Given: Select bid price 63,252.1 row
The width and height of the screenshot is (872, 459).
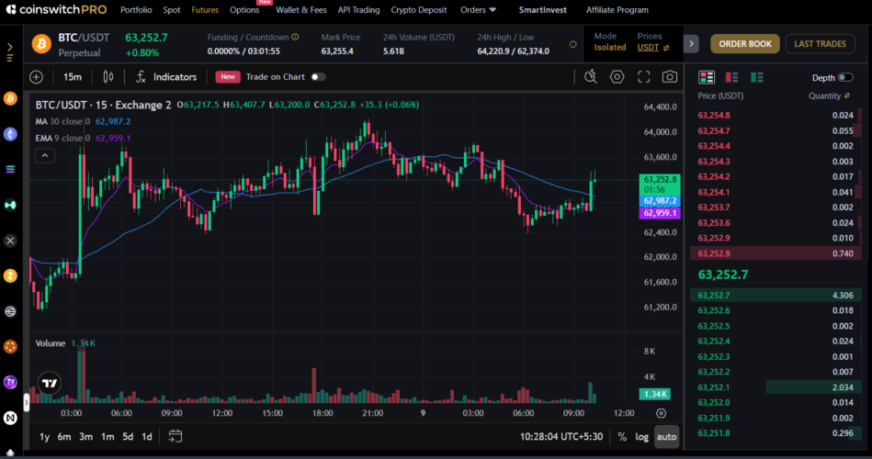Looking at the screenshot, I should tap(776, 387).
